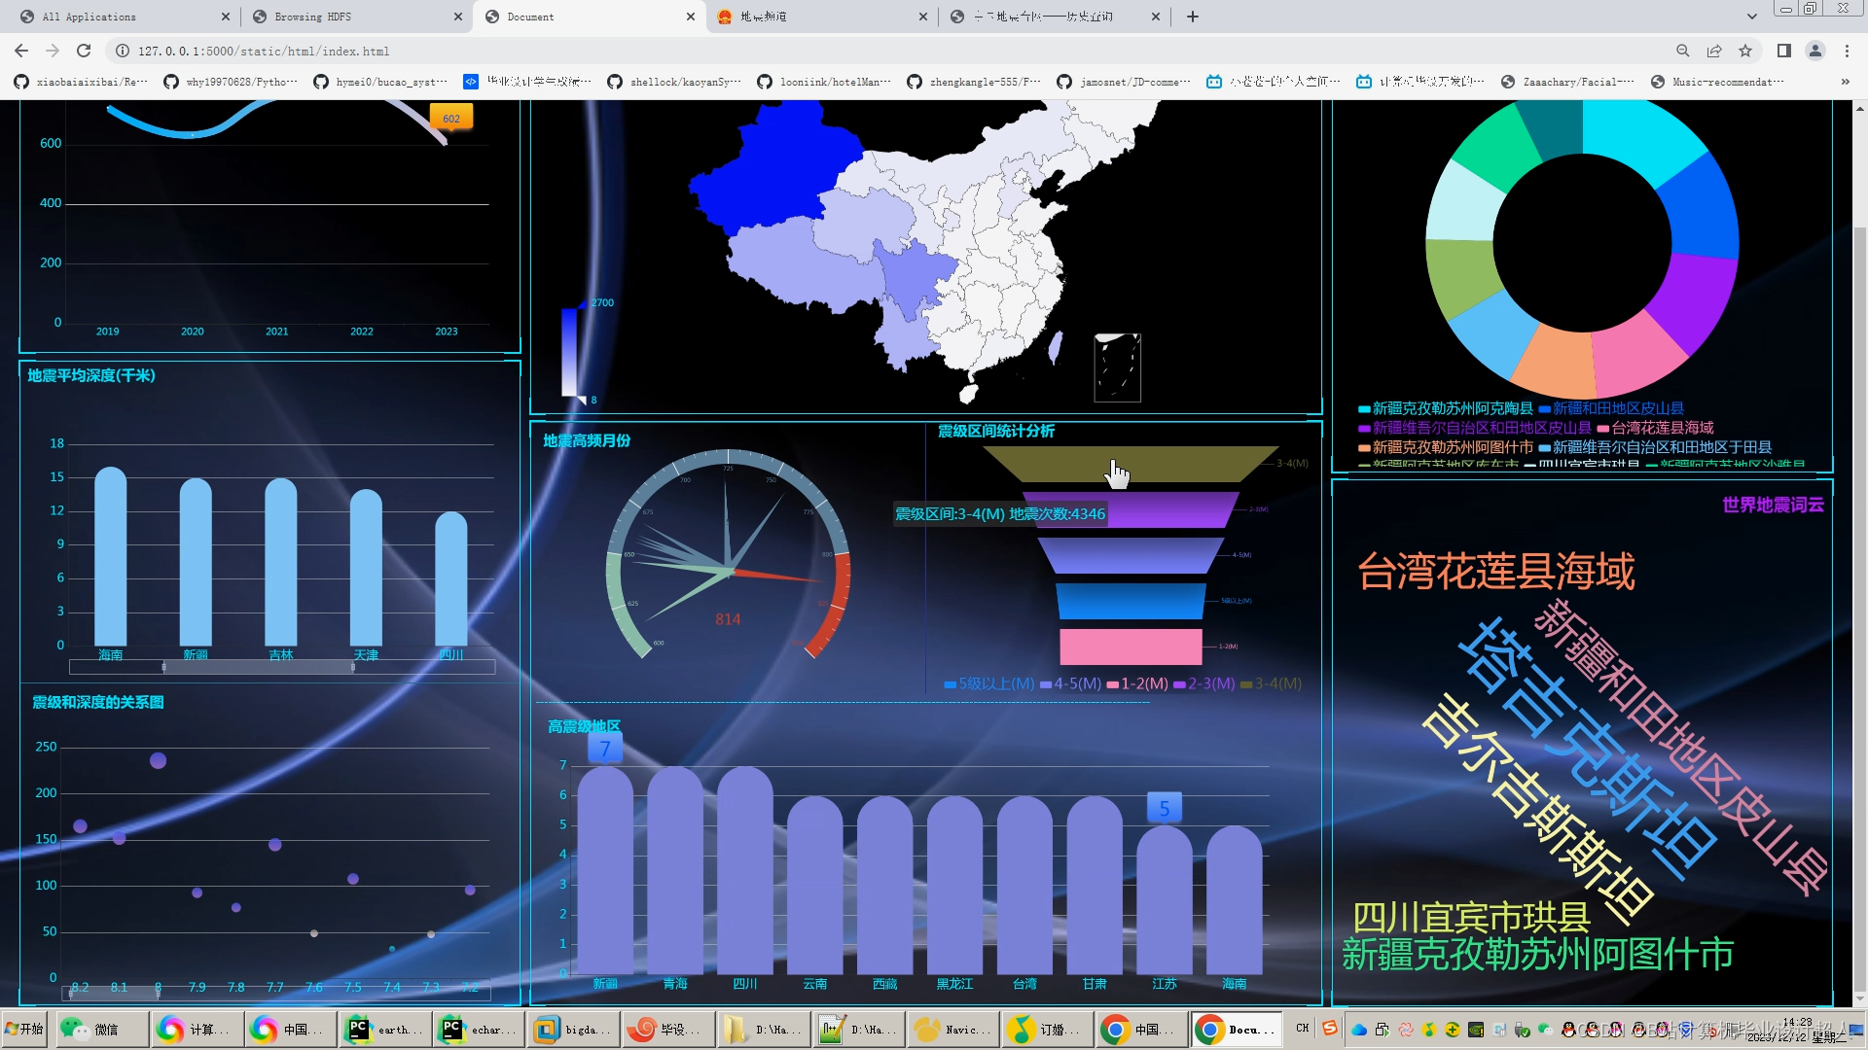Open the 360 security tray icon
This screenshot has height=1050, width=1868.
click(1452, 1031)
